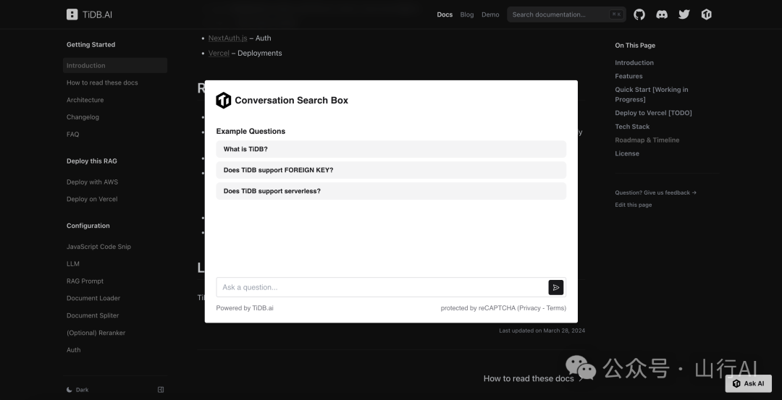Open Deploy on Vercel page
The height and width of the screenshot is (400, 782).
92,199
